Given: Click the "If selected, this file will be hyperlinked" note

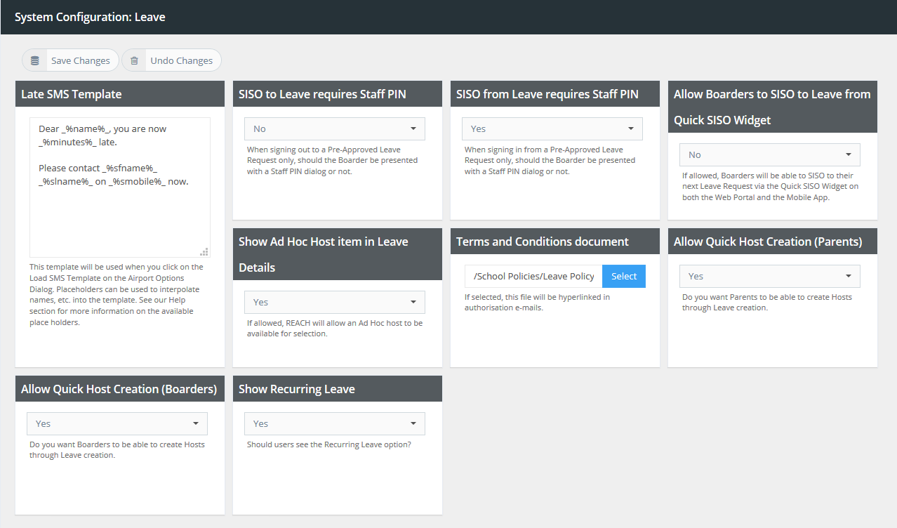Looking at the screenshot, I should pyautogui.click(x=538, y=302).
